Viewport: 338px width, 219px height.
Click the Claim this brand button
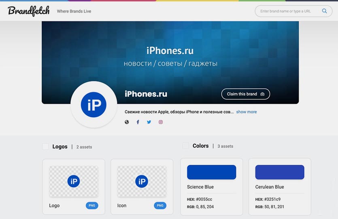click(x=246, y=94)
